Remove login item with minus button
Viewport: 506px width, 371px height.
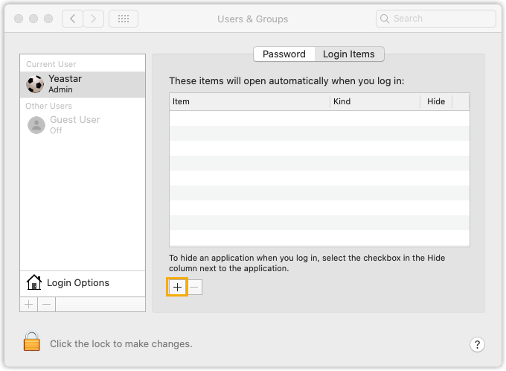point(194,287)
